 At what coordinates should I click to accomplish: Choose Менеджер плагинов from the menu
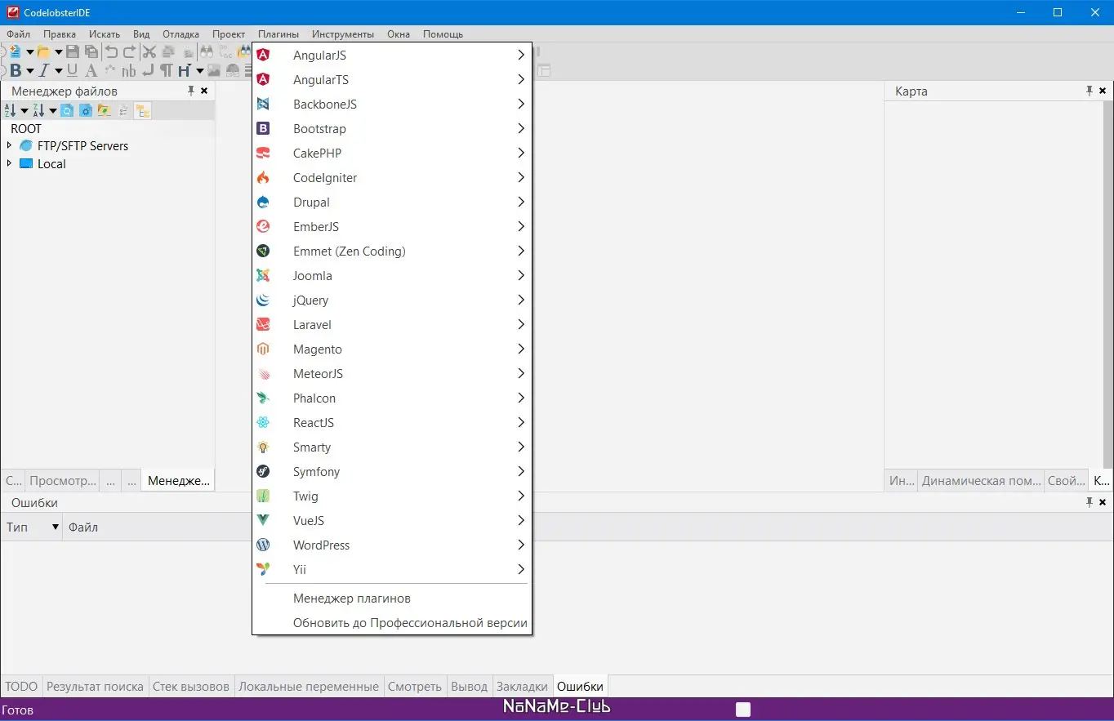(392, 599)
